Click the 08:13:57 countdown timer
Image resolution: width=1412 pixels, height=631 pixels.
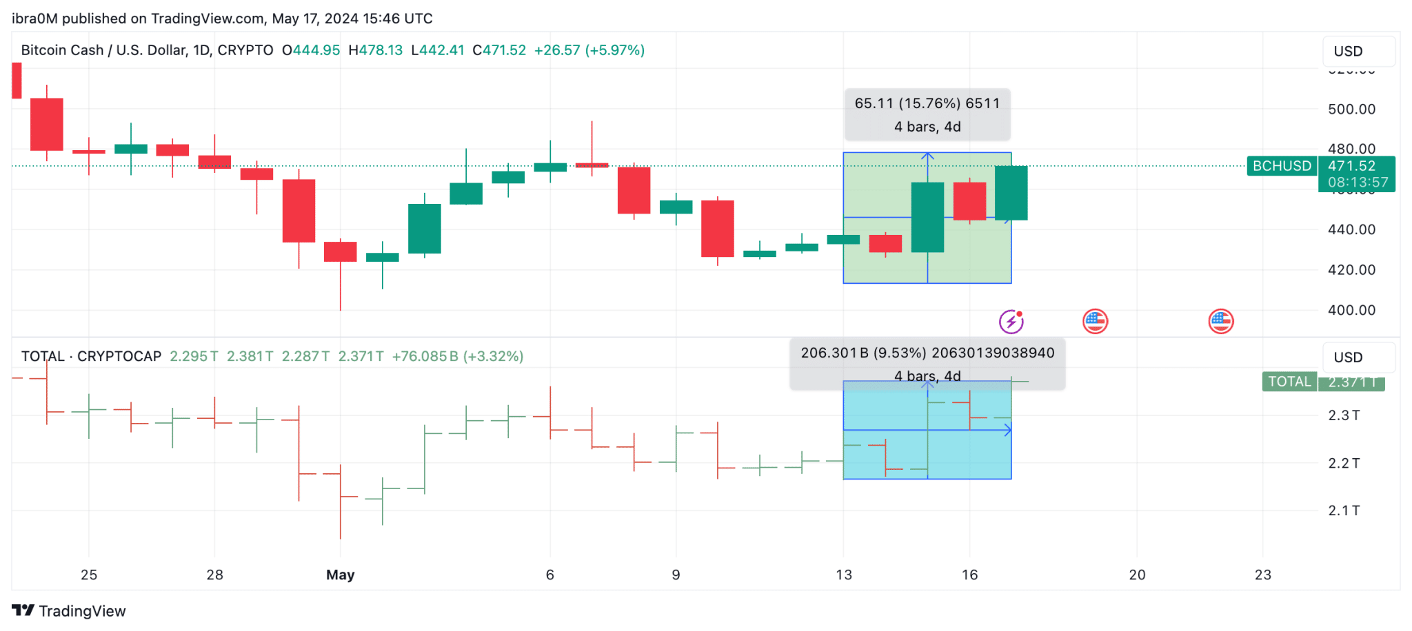click(1358, 183)
